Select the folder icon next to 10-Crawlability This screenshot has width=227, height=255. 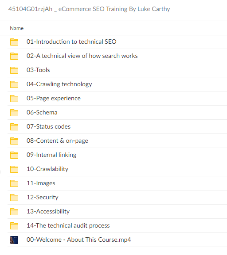(14, 169)
